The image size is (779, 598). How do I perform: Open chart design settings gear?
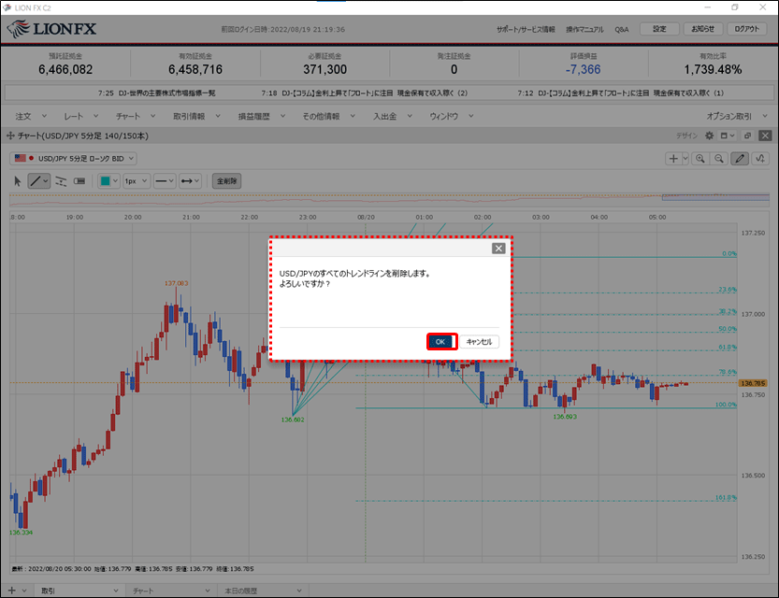(710, 135)
